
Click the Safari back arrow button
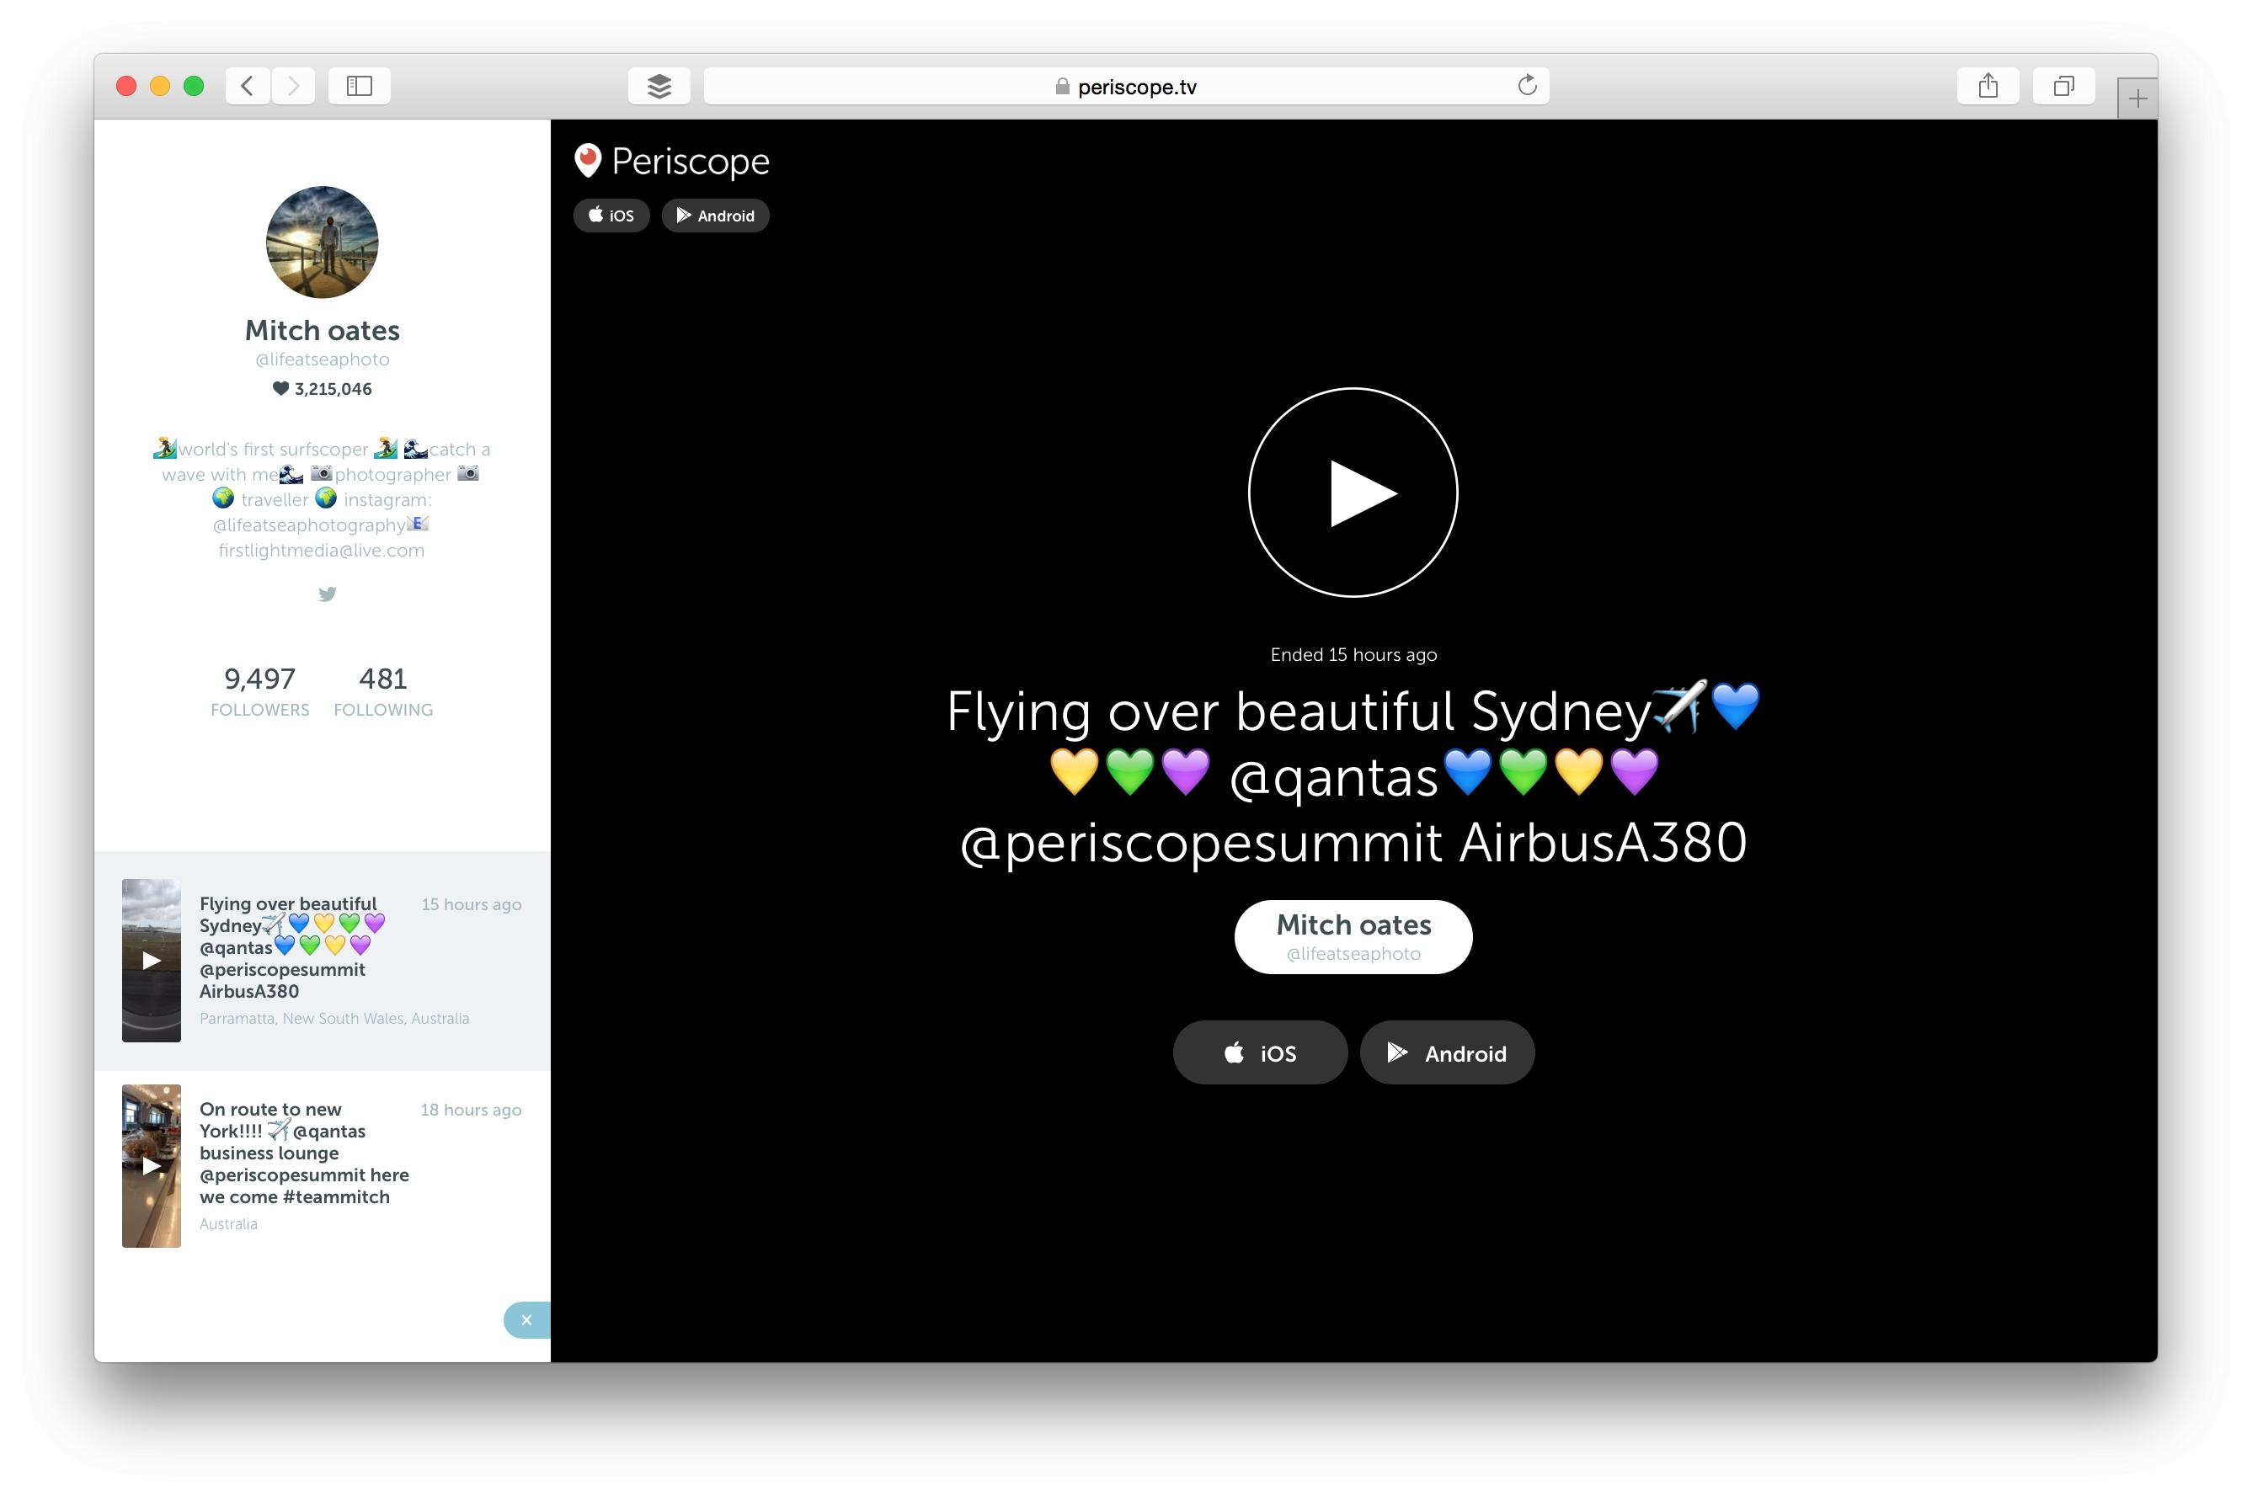248,86
